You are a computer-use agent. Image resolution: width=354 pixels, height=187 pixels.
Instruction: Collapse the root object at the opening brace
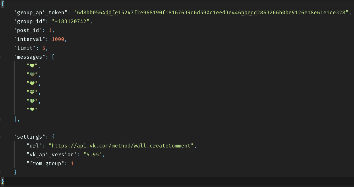tap(3, 3)
